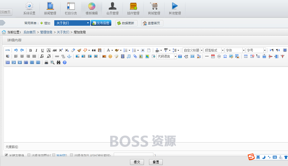Open 插件管理 section

[133, 8]
